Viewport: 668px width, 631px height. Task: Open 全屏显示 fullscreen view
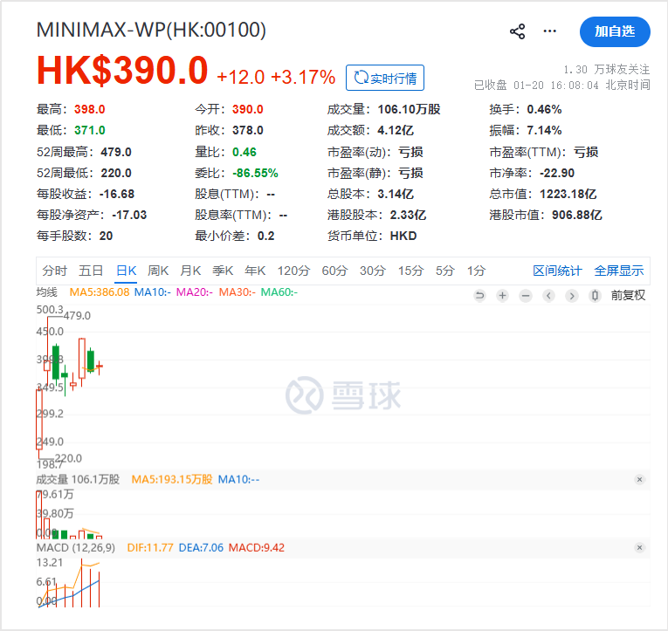click(x=618, y=271)
